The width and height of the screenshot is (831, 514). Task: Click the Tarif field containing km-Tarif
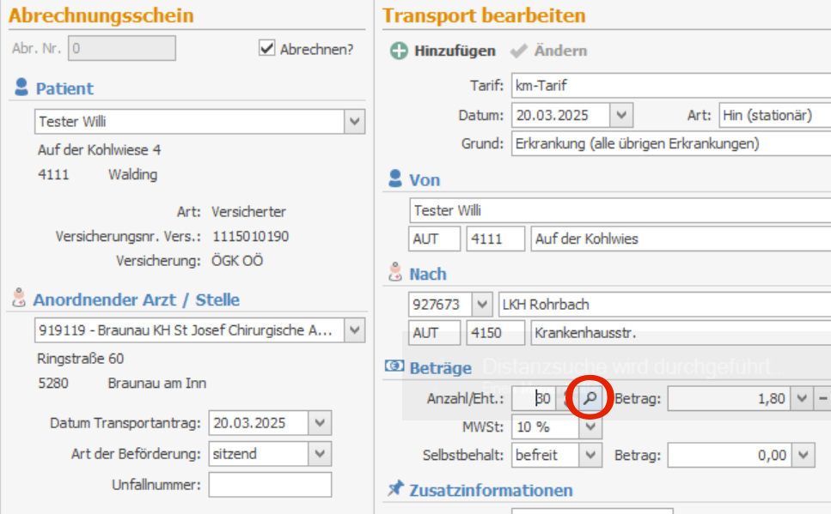[670, 86]
